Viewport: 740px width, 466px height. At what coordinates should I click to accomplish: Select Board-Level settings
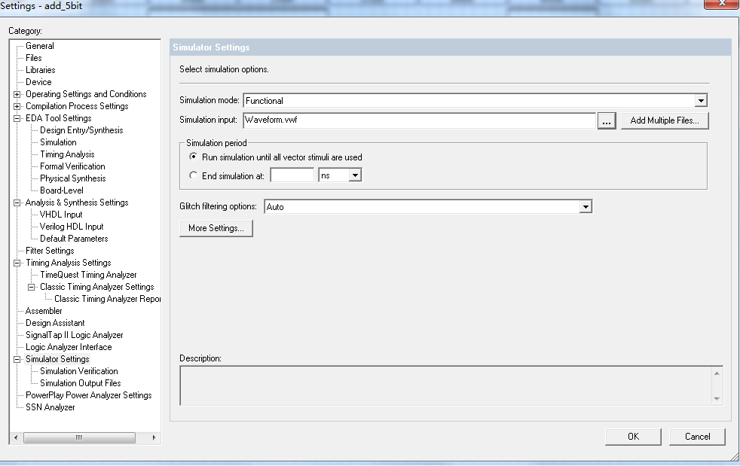pos(61,190)
